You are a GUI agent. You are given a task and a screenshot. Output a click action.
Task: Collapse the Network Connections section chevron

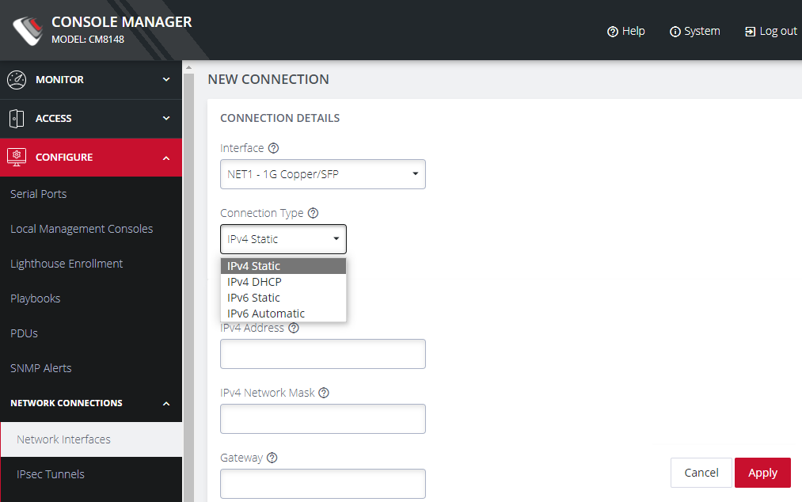pyautogui.click(x=166, y=403)
